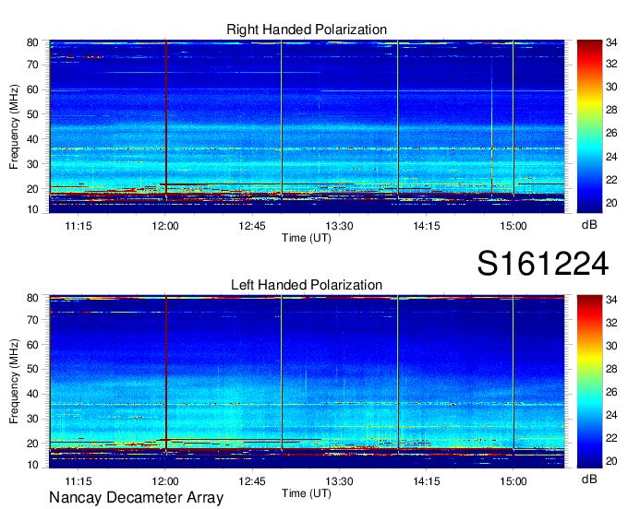This screenshot has height=509, width=628.
Task: Click the "dB" label under the upper colorbar
Action: pyautogui.click(x=589, y=225)
